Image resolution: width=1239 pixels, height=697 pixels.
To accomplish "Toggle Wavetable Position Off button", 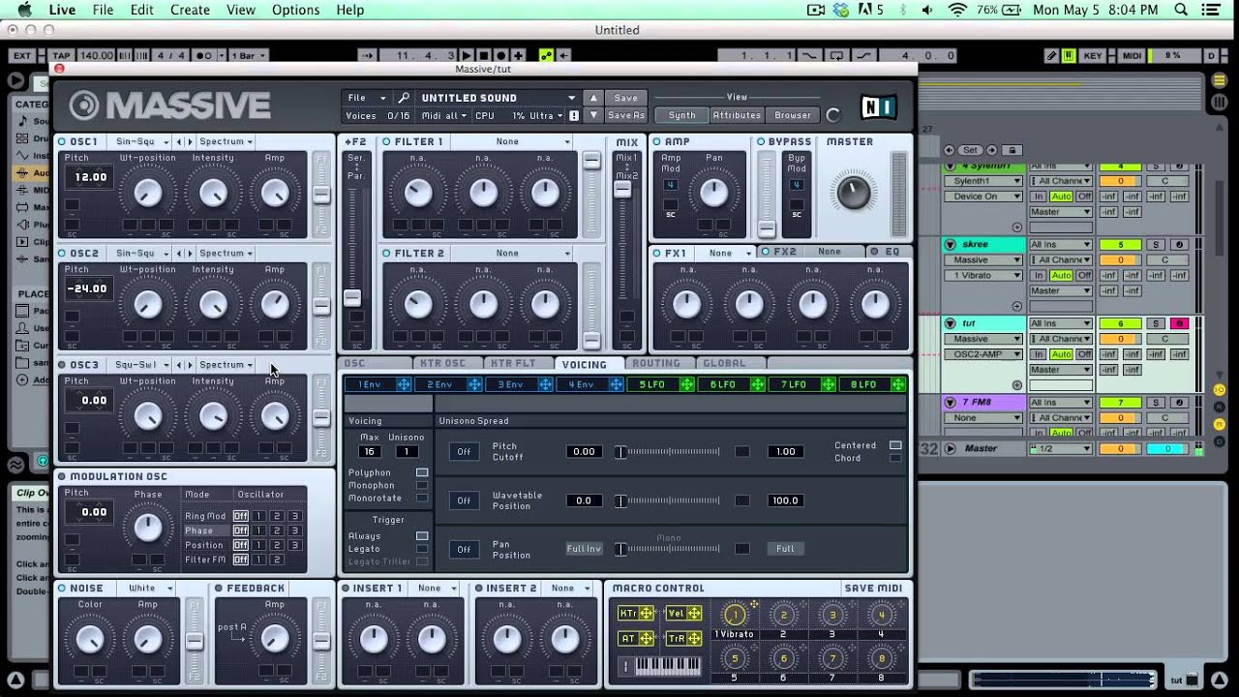I will coord(464,500).
